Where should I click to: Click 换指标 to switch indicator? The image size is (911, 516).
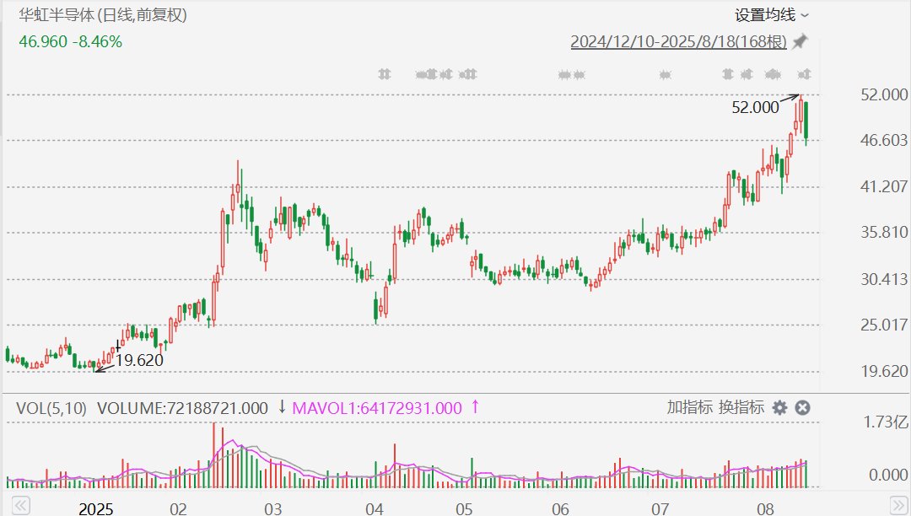tap(741, 407)
